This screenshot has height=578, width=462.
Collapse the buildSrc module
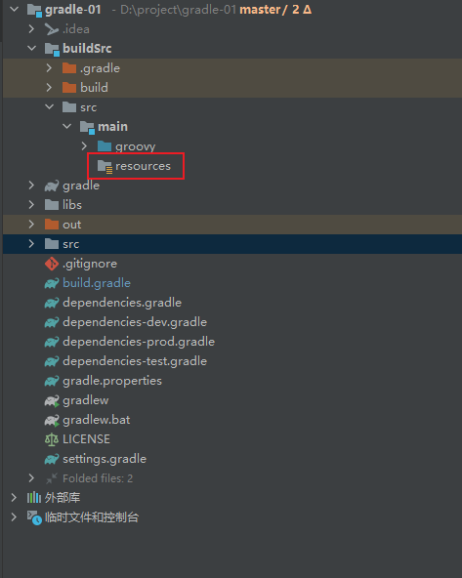pos(31,48)
